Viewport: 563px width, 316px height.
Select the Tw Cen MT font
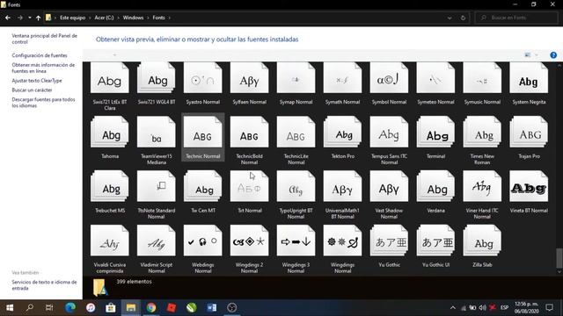(x=203, y=192)
